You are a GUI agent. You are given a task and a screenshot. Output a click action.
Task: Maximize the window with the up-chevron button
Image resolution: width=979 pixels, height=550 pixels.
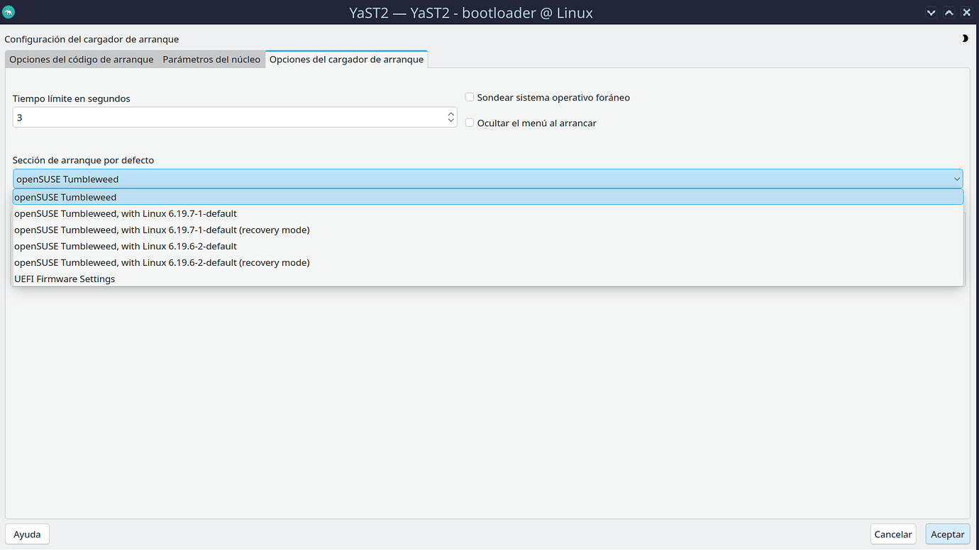[x=948, y=12]
